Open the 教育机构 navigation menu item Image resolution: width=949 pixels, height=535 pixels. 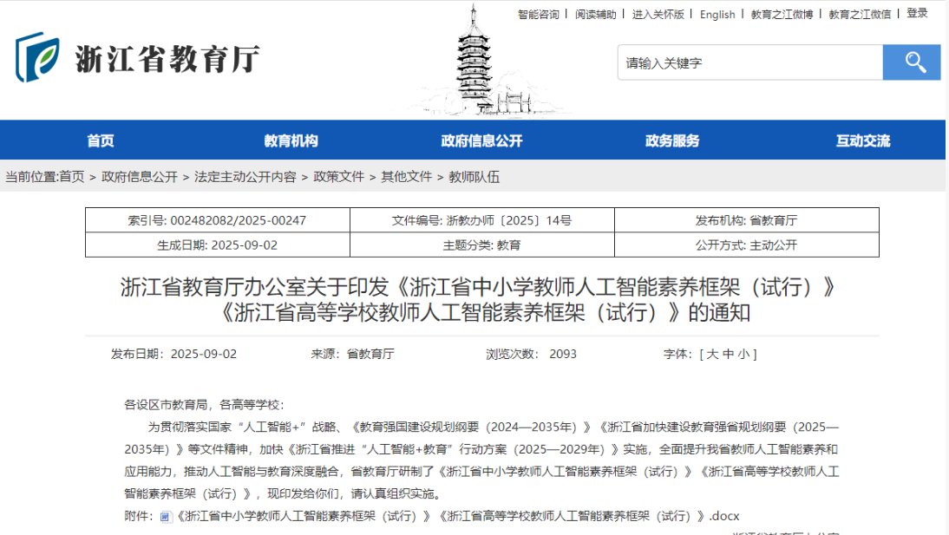point(291,140)
